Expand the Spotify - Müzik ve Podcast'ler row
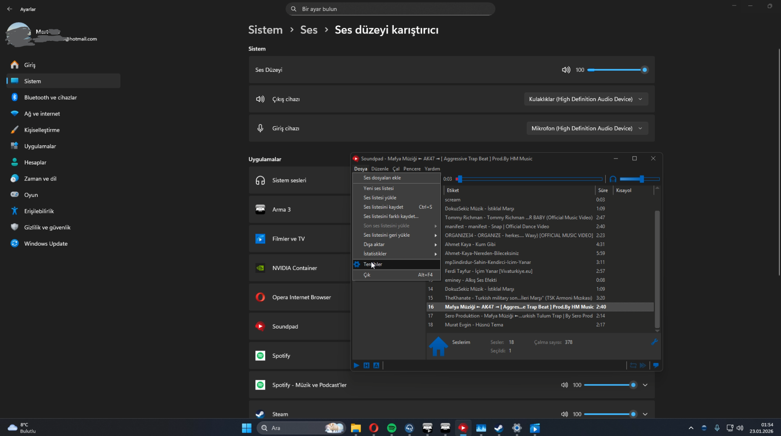Screen dimensions: 781x436 [645, 385]
